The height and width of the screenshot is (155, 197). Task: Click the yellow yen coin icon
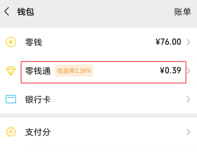click(x=11, y=42)
